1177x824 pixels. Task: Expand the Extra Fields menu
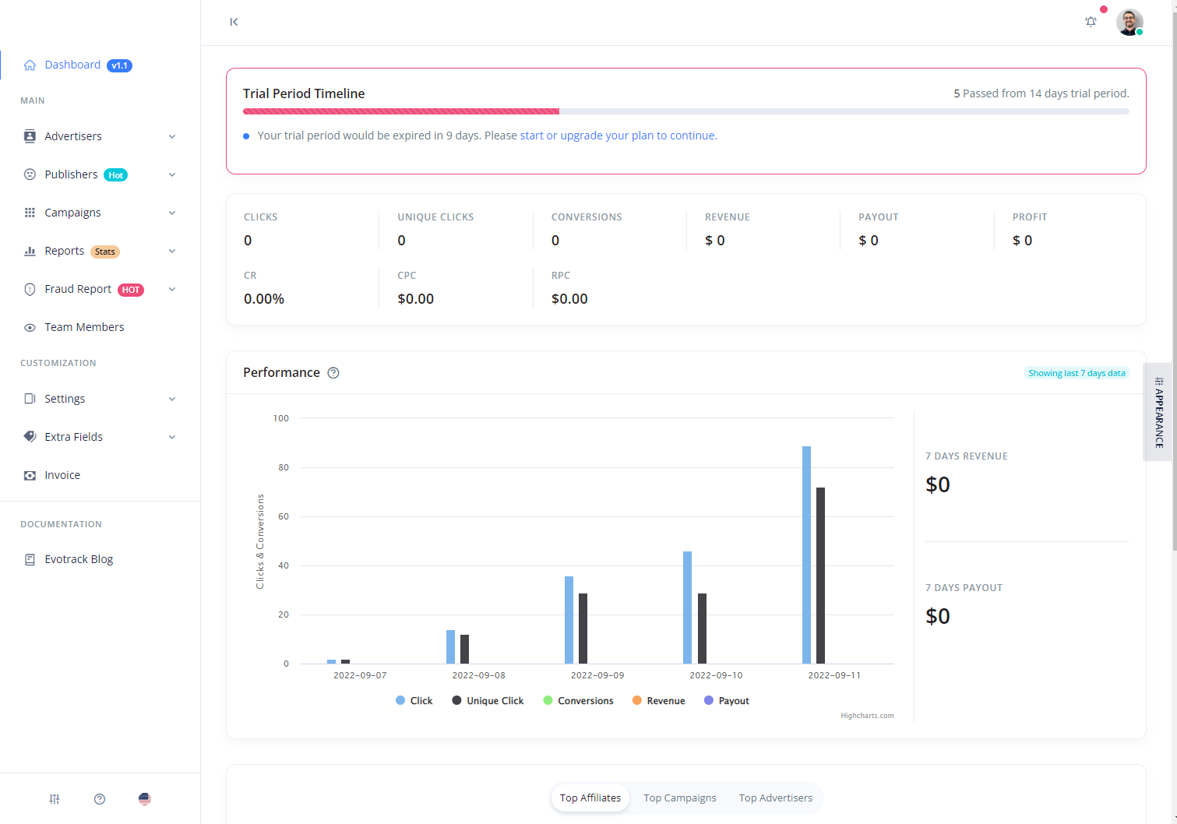pyautogui.click(x=172, y=437)
